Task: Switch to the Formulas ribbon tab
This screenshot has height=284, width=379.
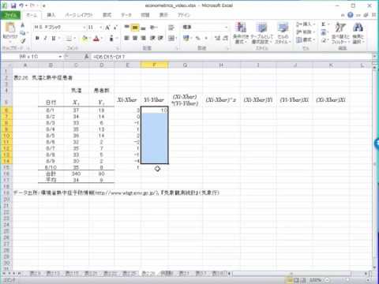Action: coord(107,15)
